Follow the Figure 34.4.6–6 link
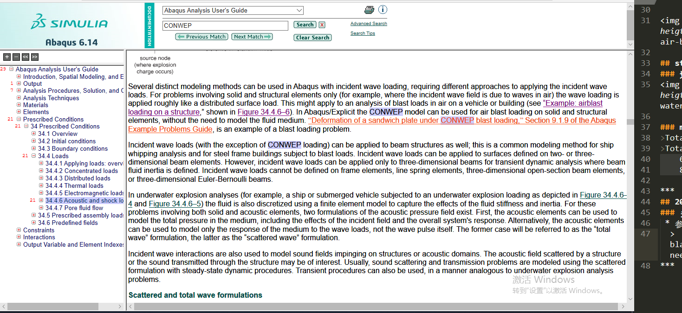This screenshot has height=313, width=682. pos(264,112)
